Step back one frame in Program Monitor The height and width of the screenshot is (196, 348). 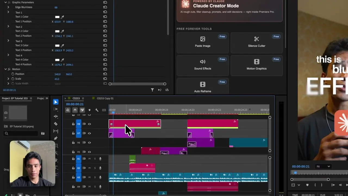pos(340,185)
